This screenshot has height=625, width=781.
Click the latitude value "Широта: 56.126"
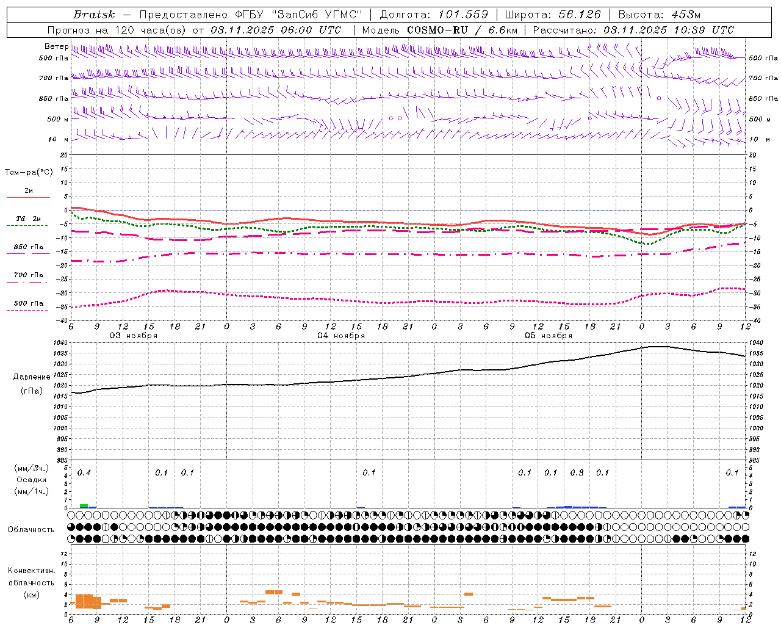pos(553,15)
